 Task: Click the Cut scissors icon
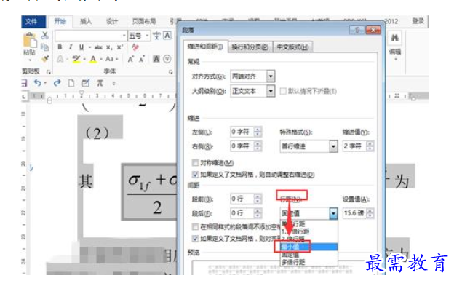(x=44, y=36)
